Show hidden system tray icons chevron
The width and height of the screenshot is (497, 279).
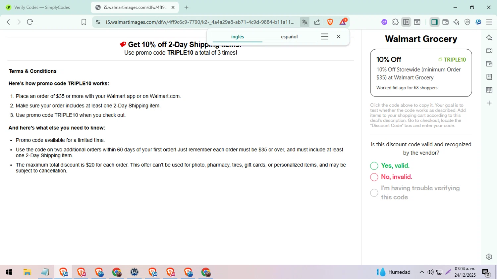click(421, 272)
